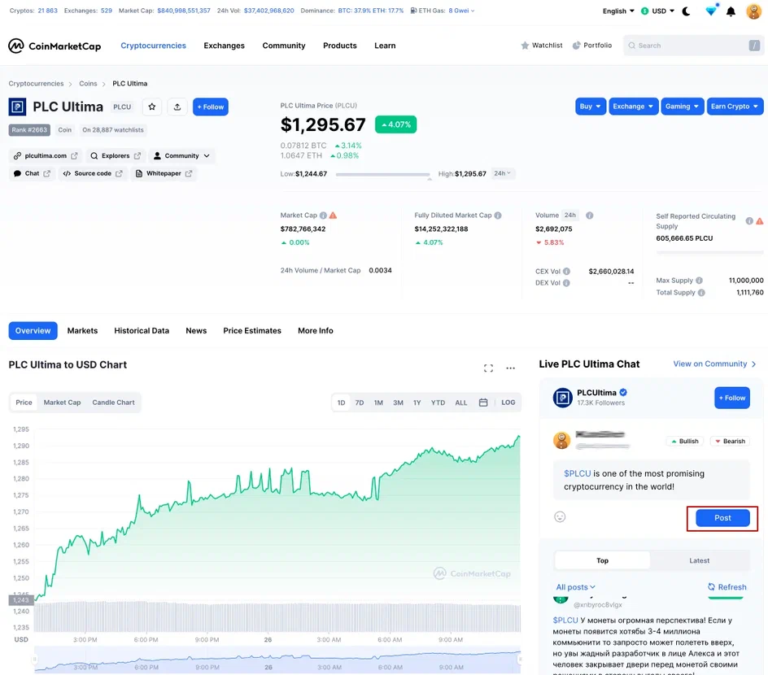Viewport: 768px width, 675px height.
Task: Mark post sentiment as Bullish
Action: click(684, 441)
